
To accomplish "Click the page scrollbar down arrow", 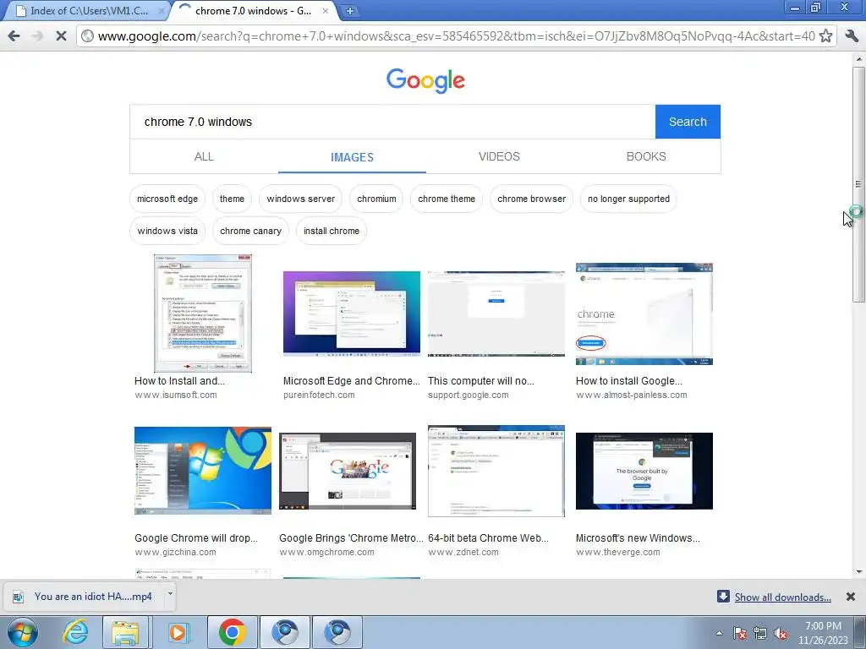I will (859, 572).
